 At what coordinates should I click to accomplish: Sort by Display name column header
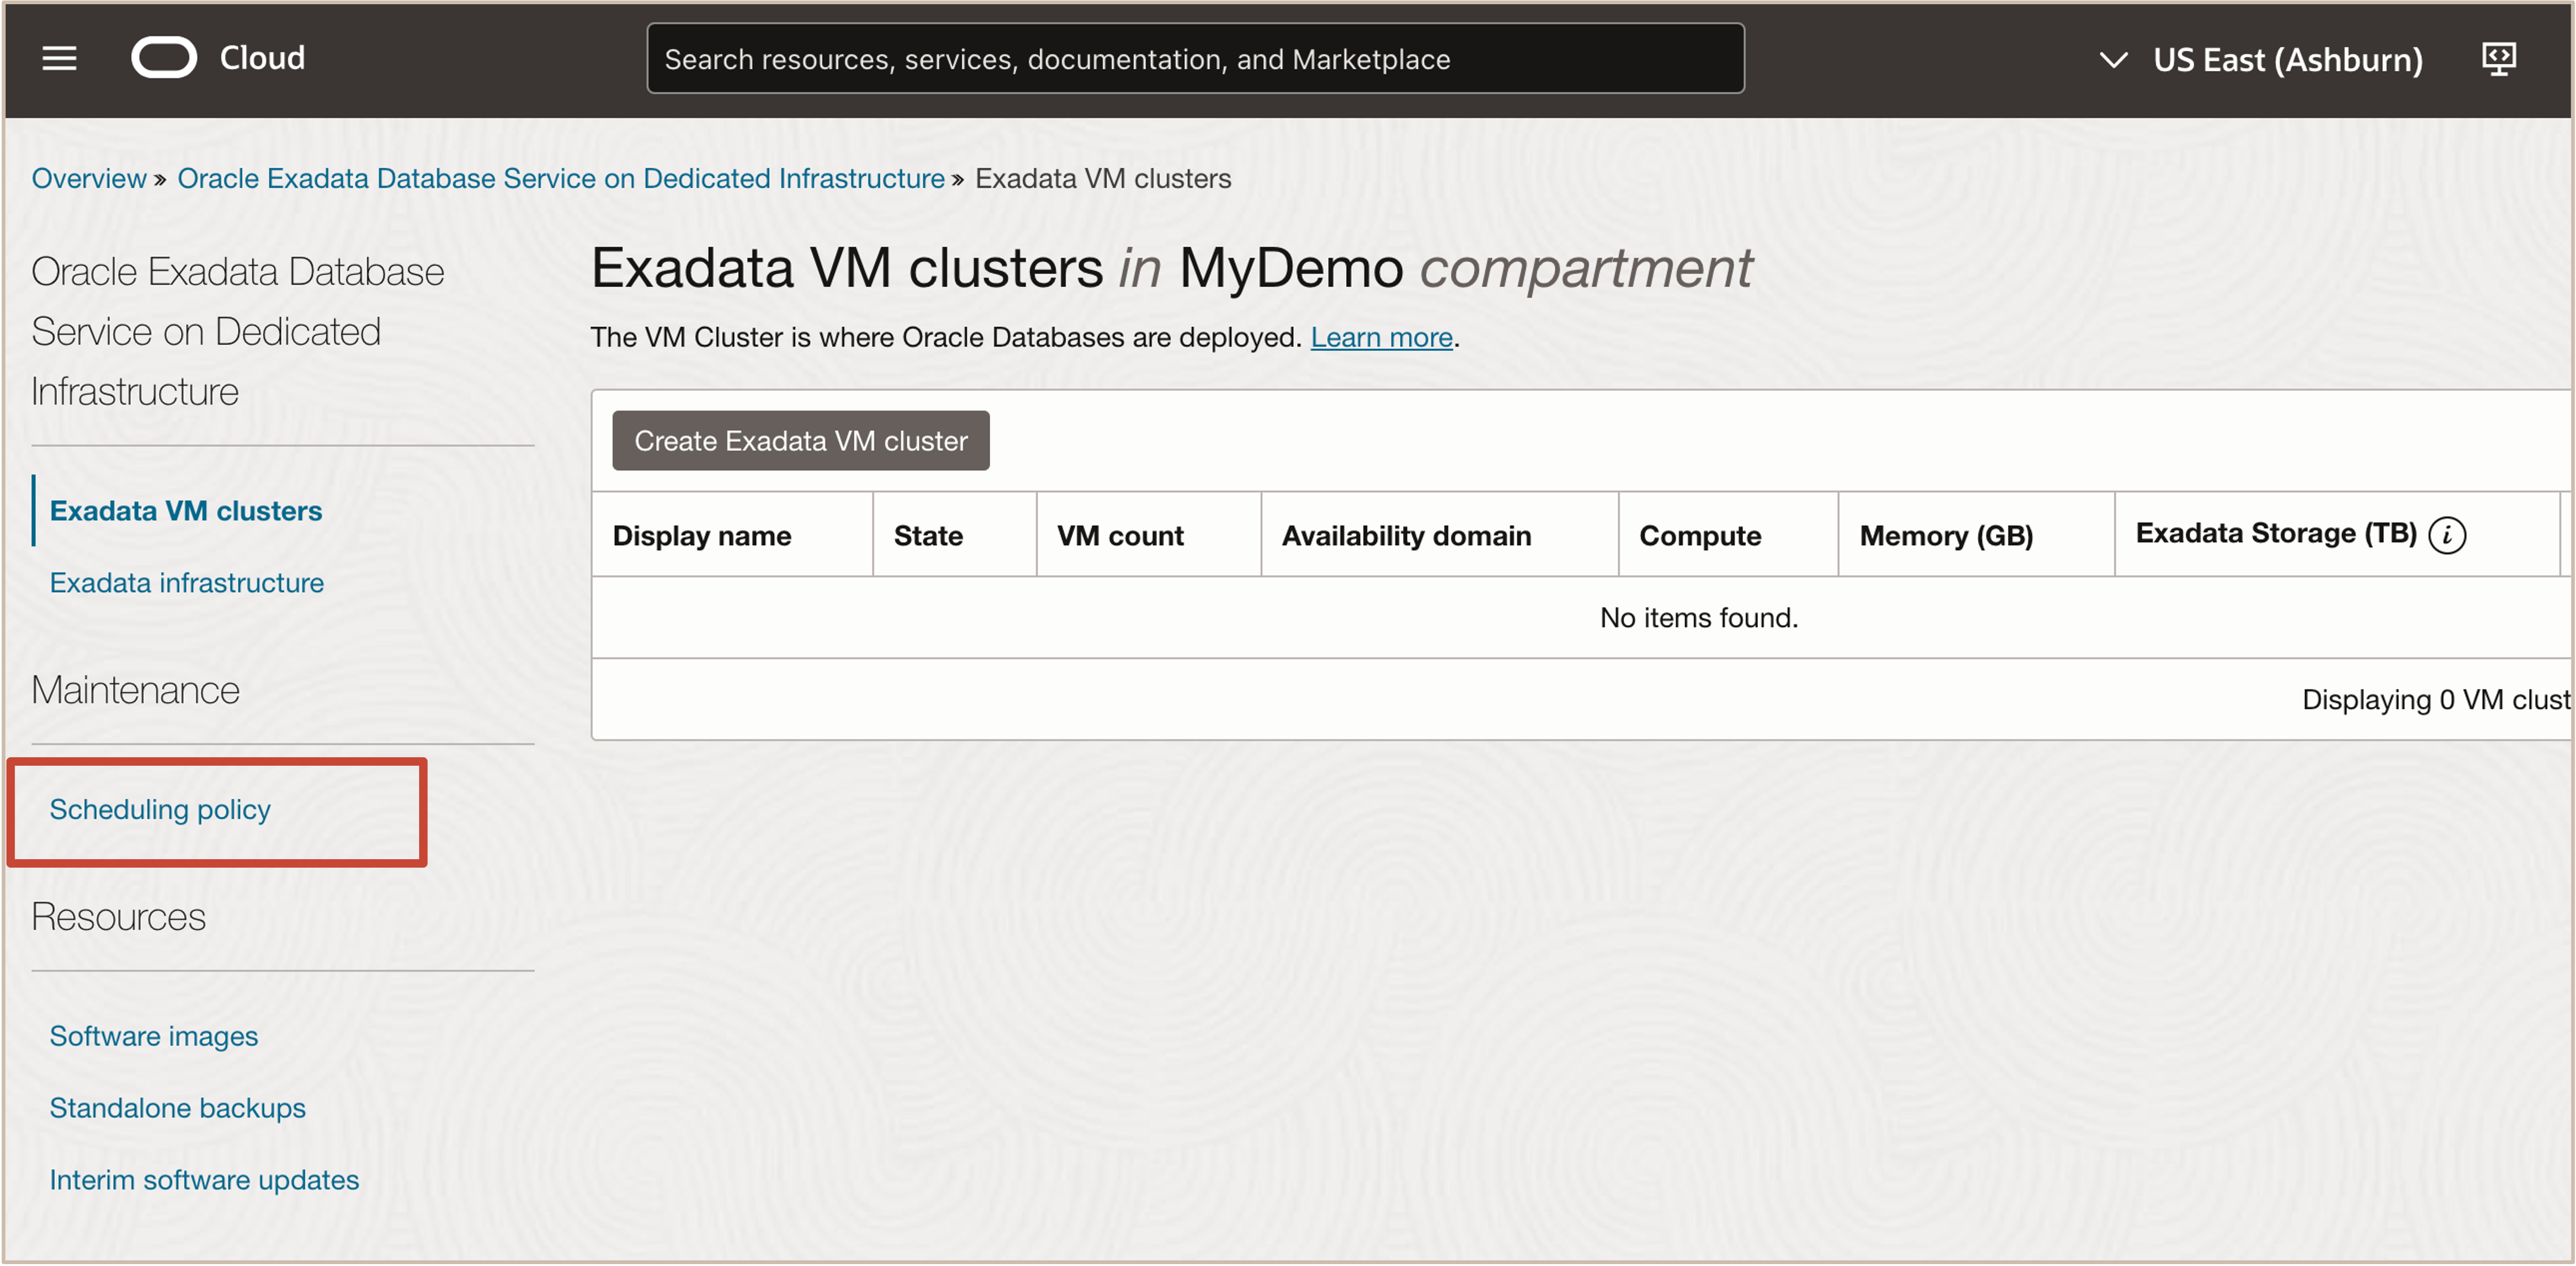tap(702, 536)
